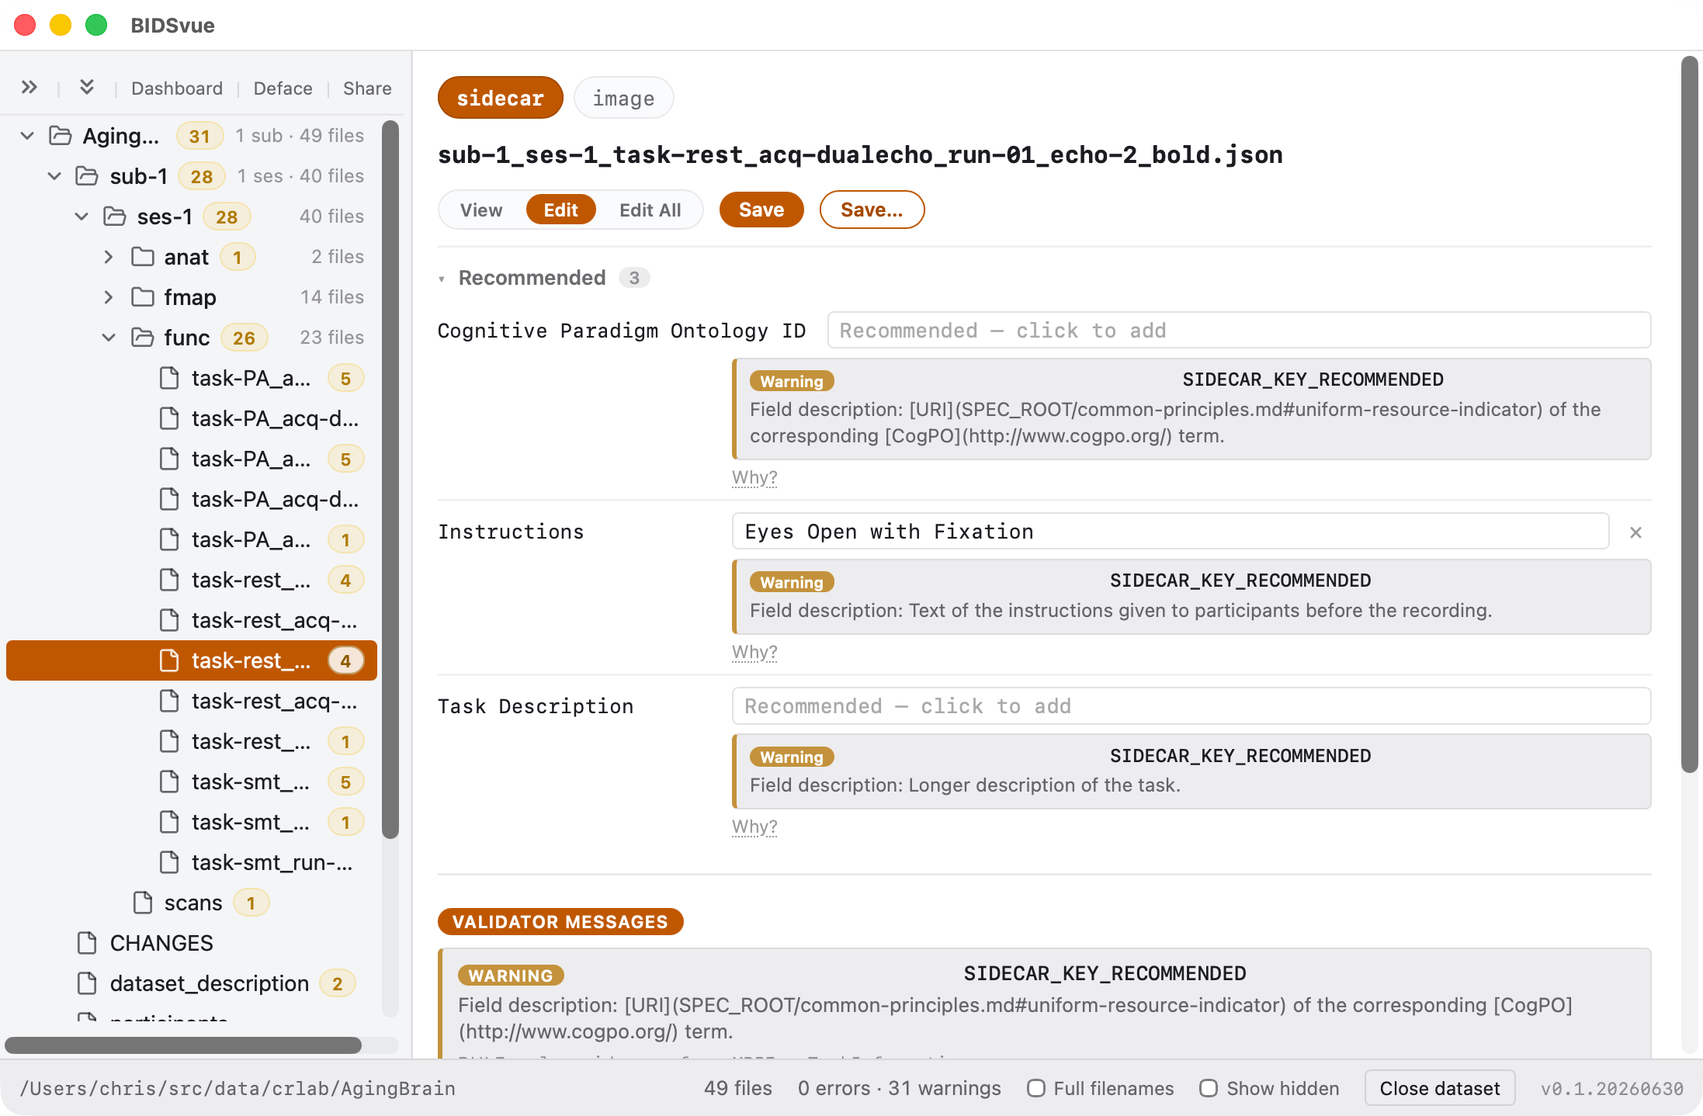
Task: Click the warning badge 31 on Aging root
Action: tap(199, 136)
